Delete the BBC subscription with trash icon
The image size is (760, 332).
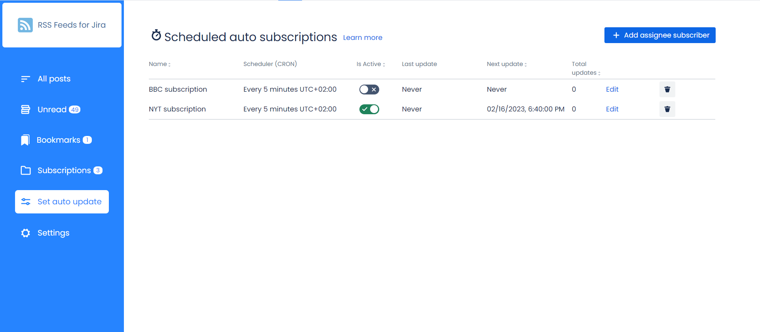click(667, 89)
